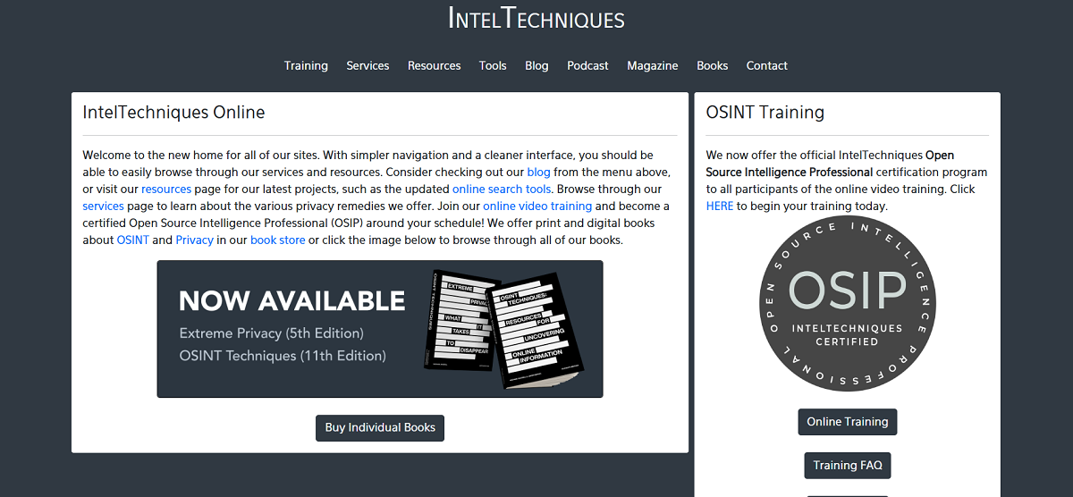The image size is (1073, 497).
Task: Follow the HERE link to begin training
Action: click(720, 206)
